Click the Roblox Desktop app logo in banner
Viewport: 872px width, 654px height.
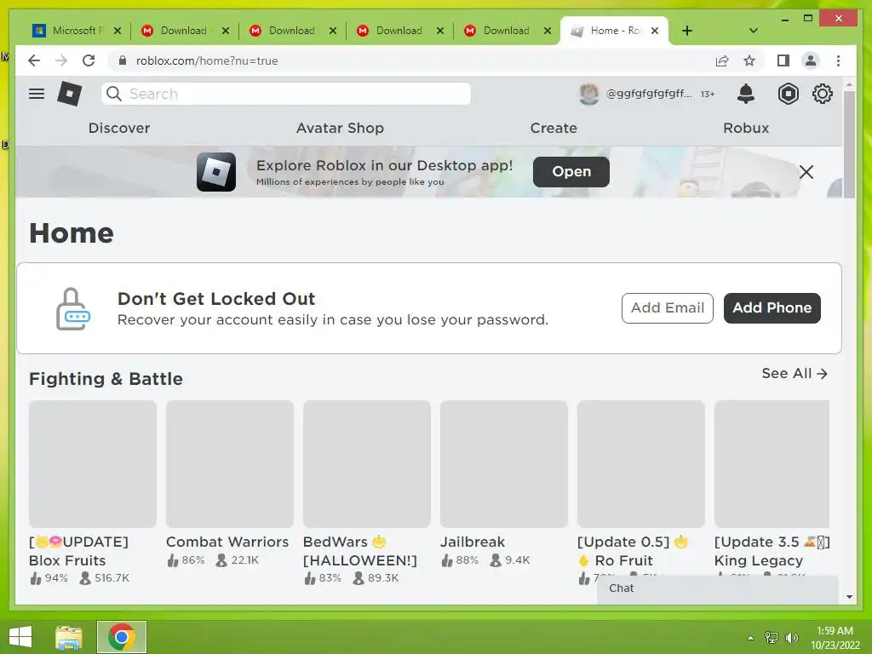(x=216, y=172)
